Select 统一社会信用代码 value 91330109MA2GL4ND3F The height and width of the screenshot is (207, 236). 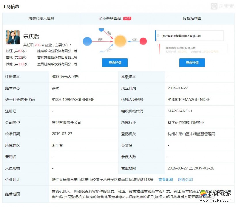click(x=73, y=99)
